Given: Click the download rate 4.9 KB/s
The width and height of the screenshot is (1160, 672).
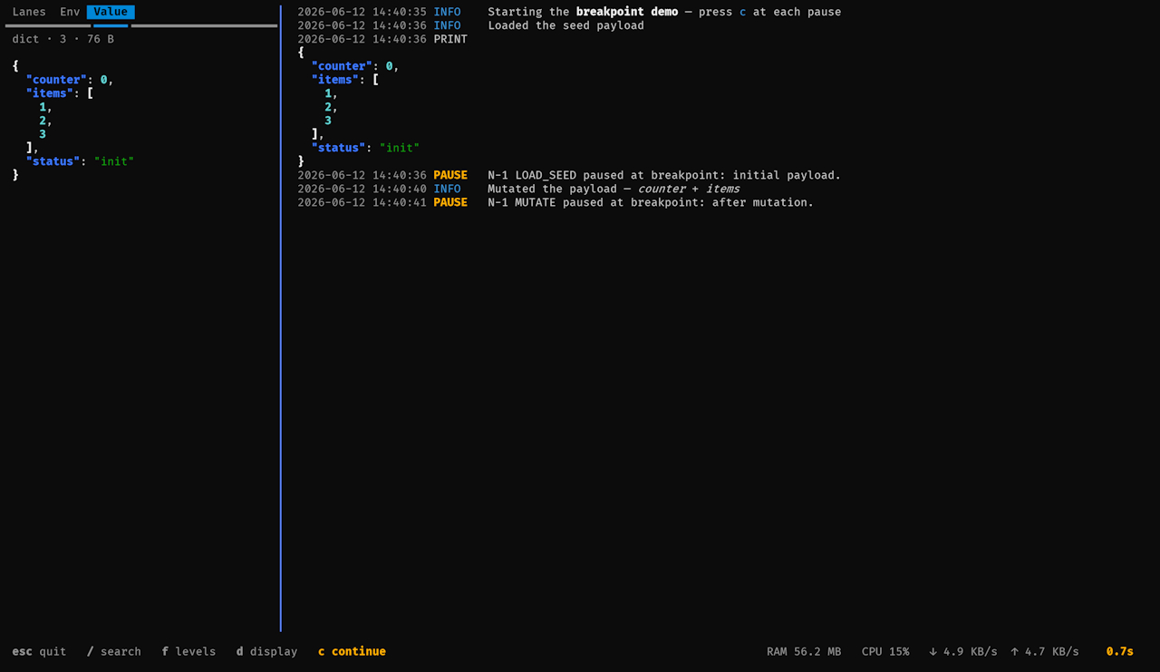Looking at the screenshot, I should tap(962, 651).
